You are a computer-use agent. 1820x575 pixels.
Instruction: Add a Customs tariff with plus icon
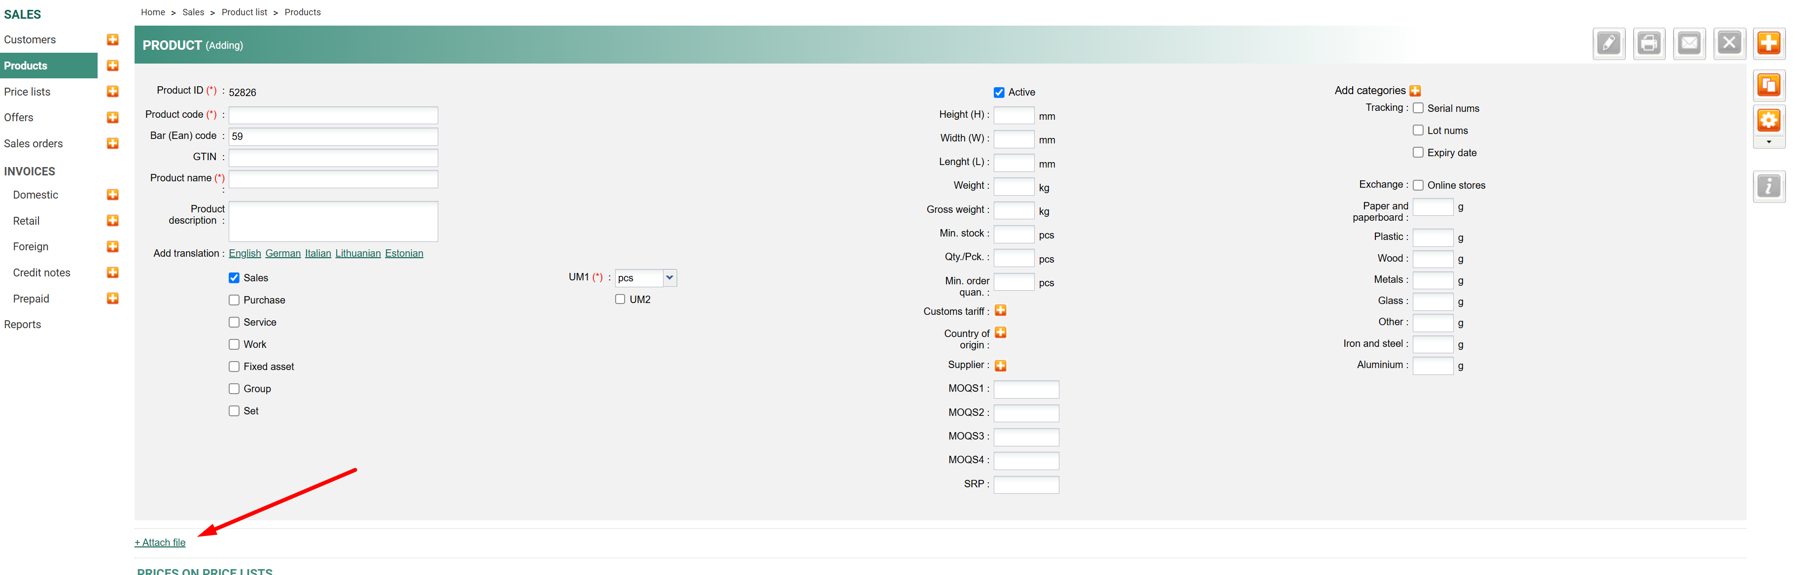pos(1000,311)
